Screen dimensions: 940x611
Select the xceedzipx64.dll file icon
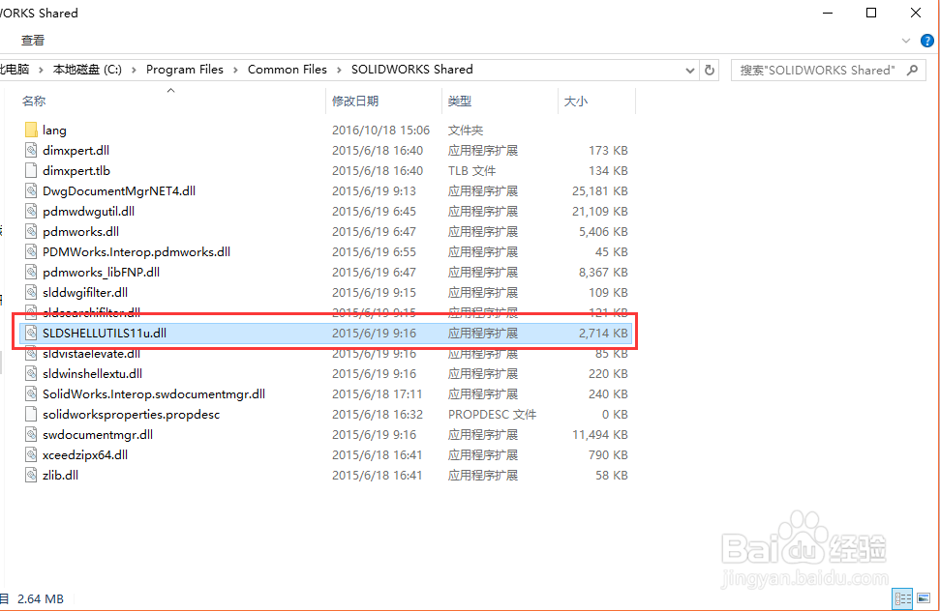tap(31, 454)
